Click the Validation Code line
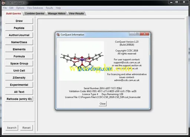Image resolution: width=190 pixels, height=137 pixels. coord(103,91)
